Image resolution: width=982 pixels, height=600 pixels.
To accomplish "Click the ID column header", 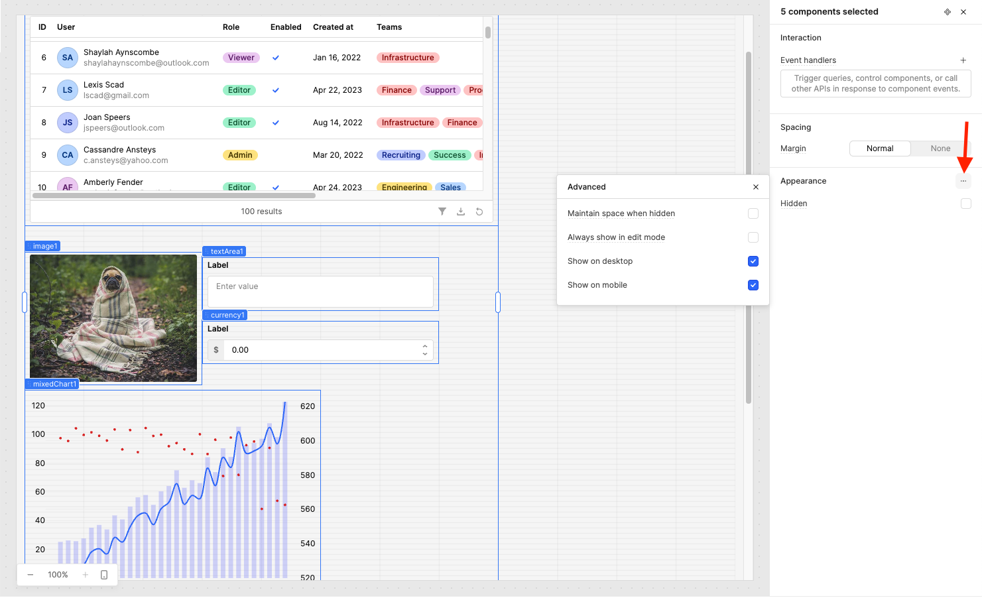I will pos(42,27).
